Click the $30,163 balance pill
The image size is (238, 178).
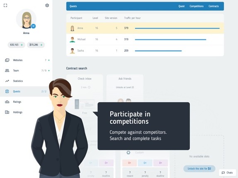point(16,45)
